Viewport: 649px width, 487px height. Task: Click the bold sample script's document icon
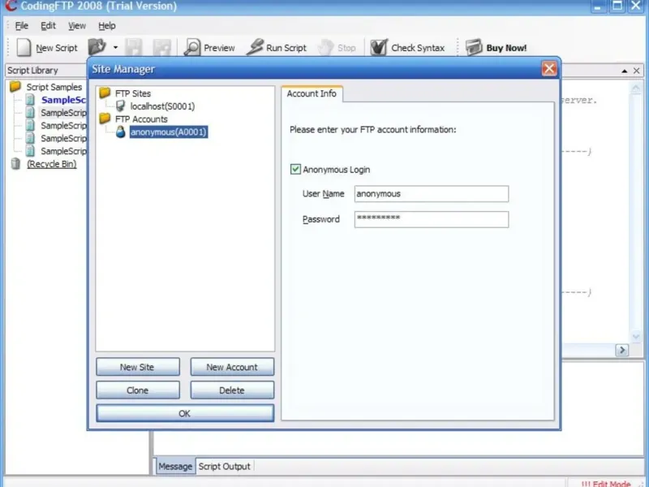[x=30, y=99]
